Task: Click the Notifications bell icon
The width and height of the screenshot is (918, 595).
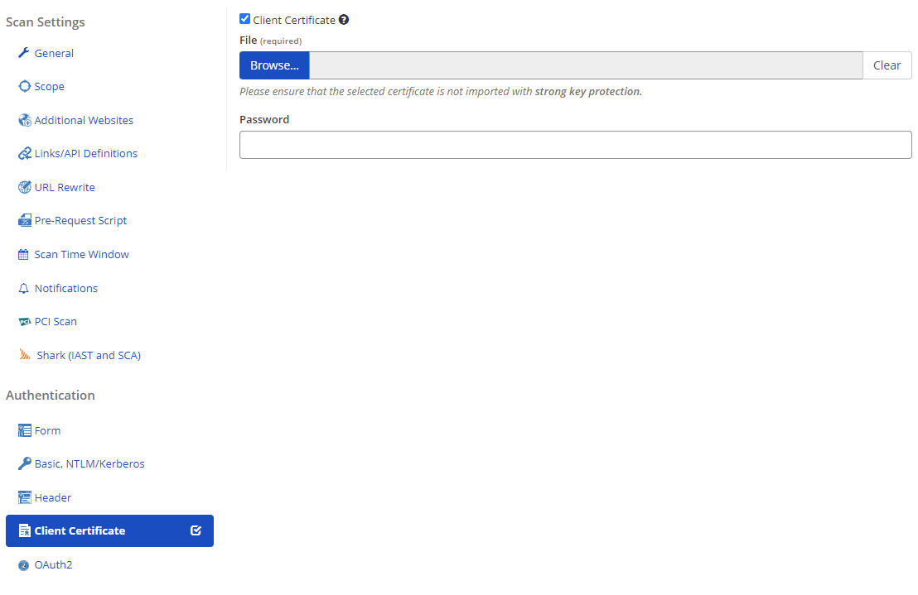Action: pyautogui.click(x=23, y=287)
